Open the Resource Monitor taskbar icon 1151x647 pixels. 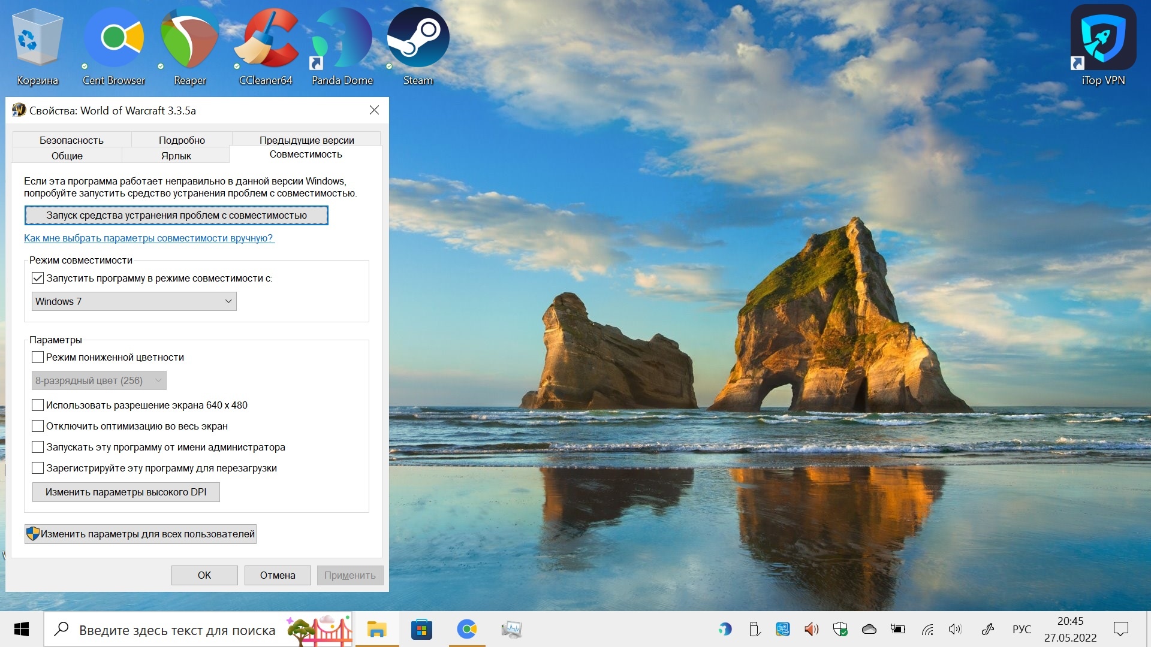tap(511, 629)
